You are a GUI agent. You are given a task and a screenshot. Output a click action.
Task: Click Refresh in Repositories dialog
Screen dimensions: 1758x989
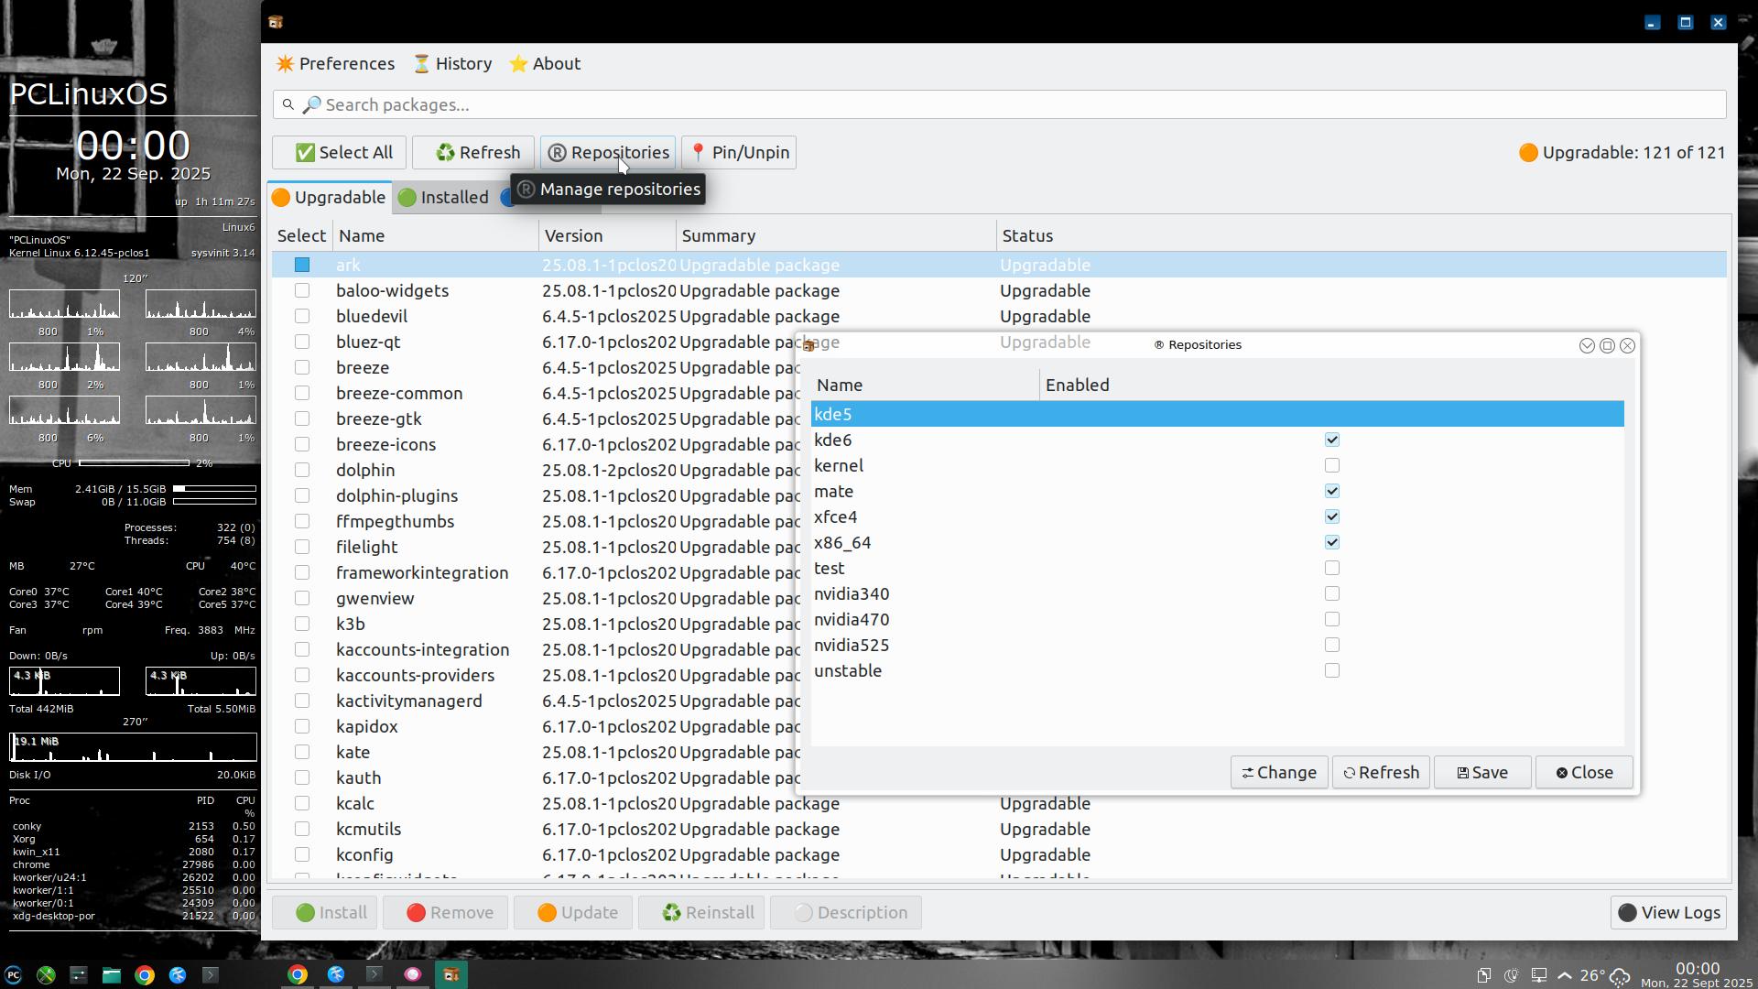(x=1380, y=773)
